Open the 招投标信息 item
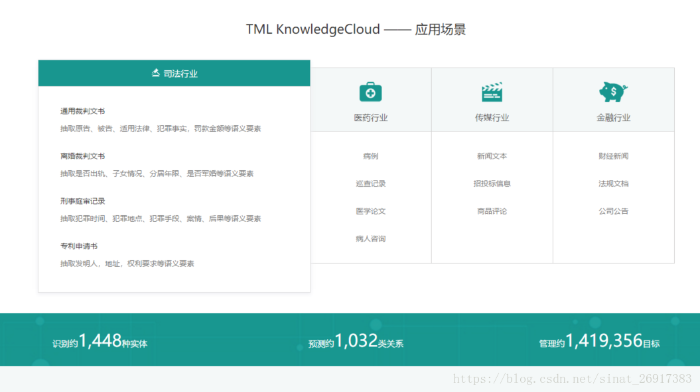 tap(492, 183)
